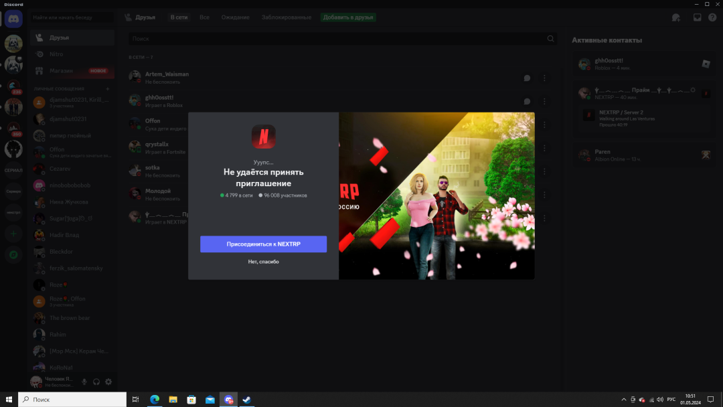Message Artem_Waisman via the chat bubble icon
Image resolution: width=723 pixels, height=407 pixels.
tap(527, 78)
